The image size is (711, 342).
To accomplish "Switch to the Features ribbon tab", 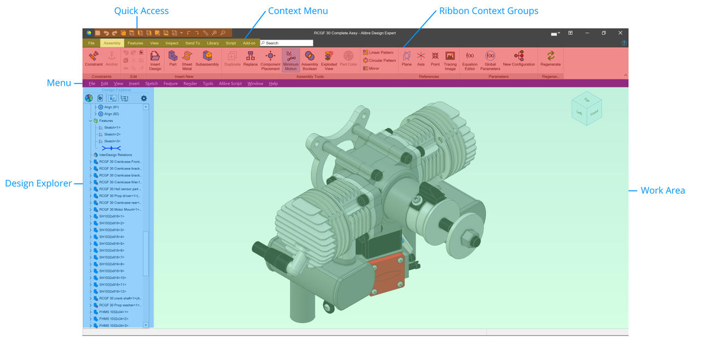I will pos(135,43).
